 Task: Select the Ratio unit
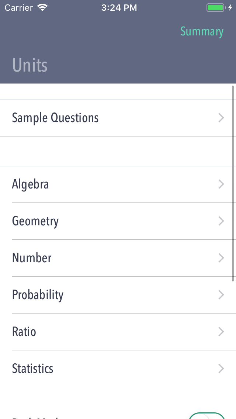pos(24,332)
